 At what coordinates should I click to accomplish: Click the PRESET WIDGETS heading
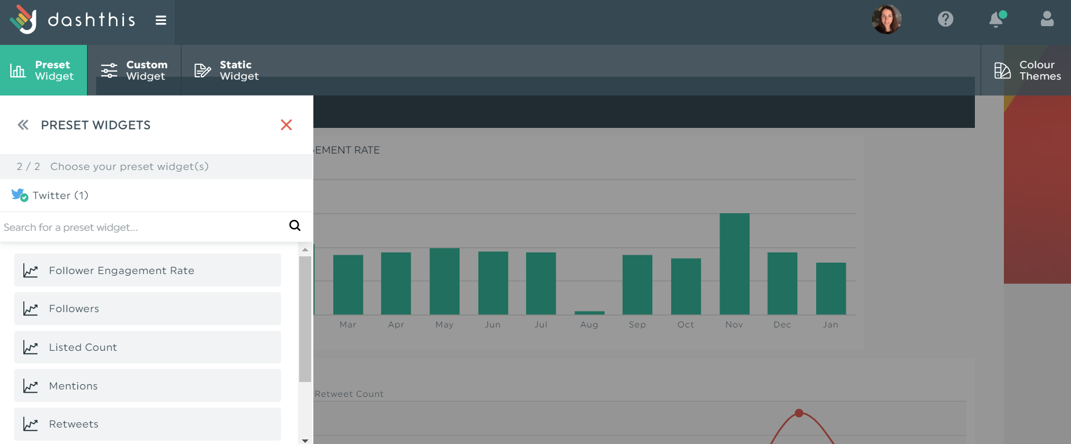click(x=96, y=125)
